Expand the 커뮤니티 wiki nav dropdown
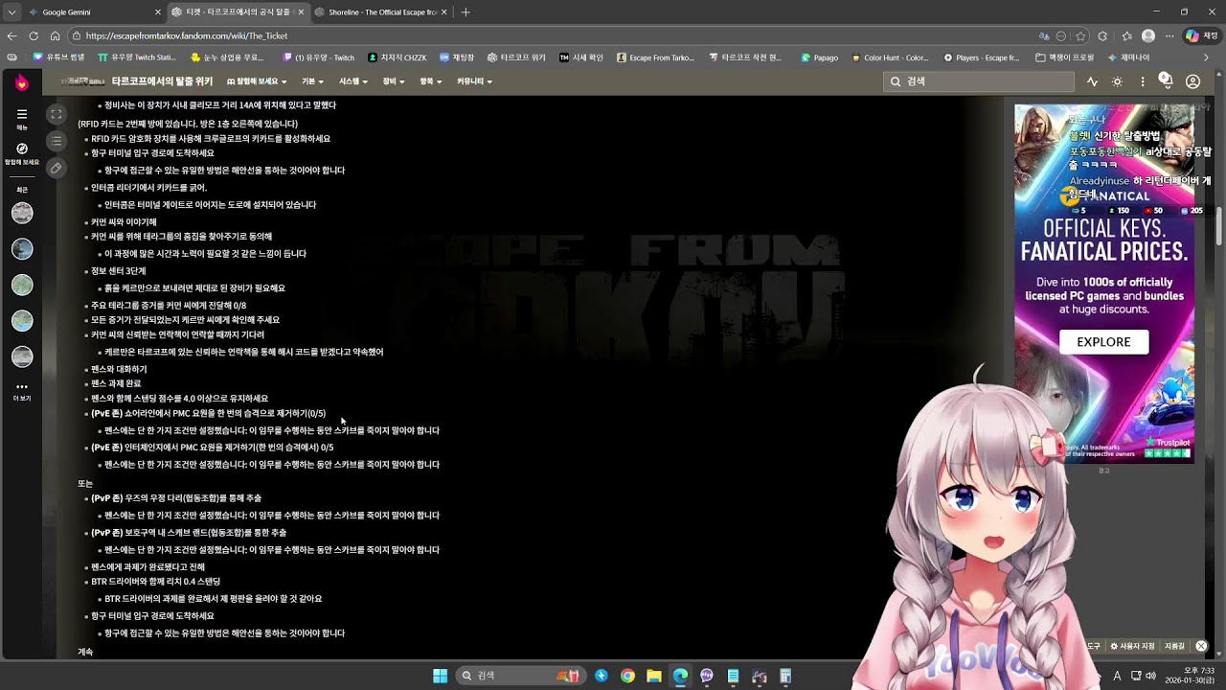The height and width of the screenshot is (690, 1226). [x=474, y=81]
